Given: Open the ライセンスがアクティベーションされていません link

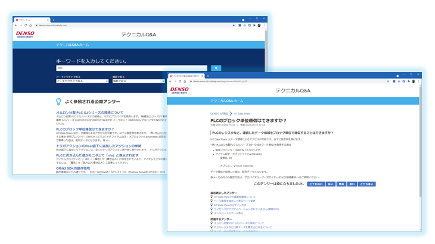Looking at the screenshot, I should click(246, 209).
